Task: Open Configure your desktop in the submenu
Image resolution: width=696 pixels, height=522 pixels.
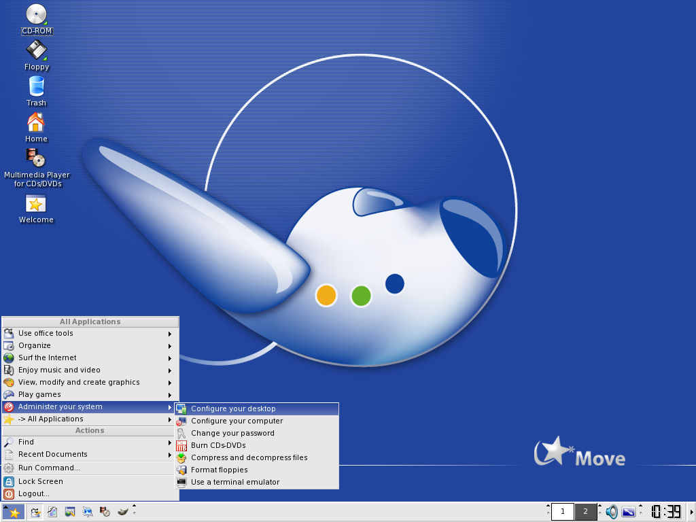Action: pyautogui.click(x=257, y=408)
